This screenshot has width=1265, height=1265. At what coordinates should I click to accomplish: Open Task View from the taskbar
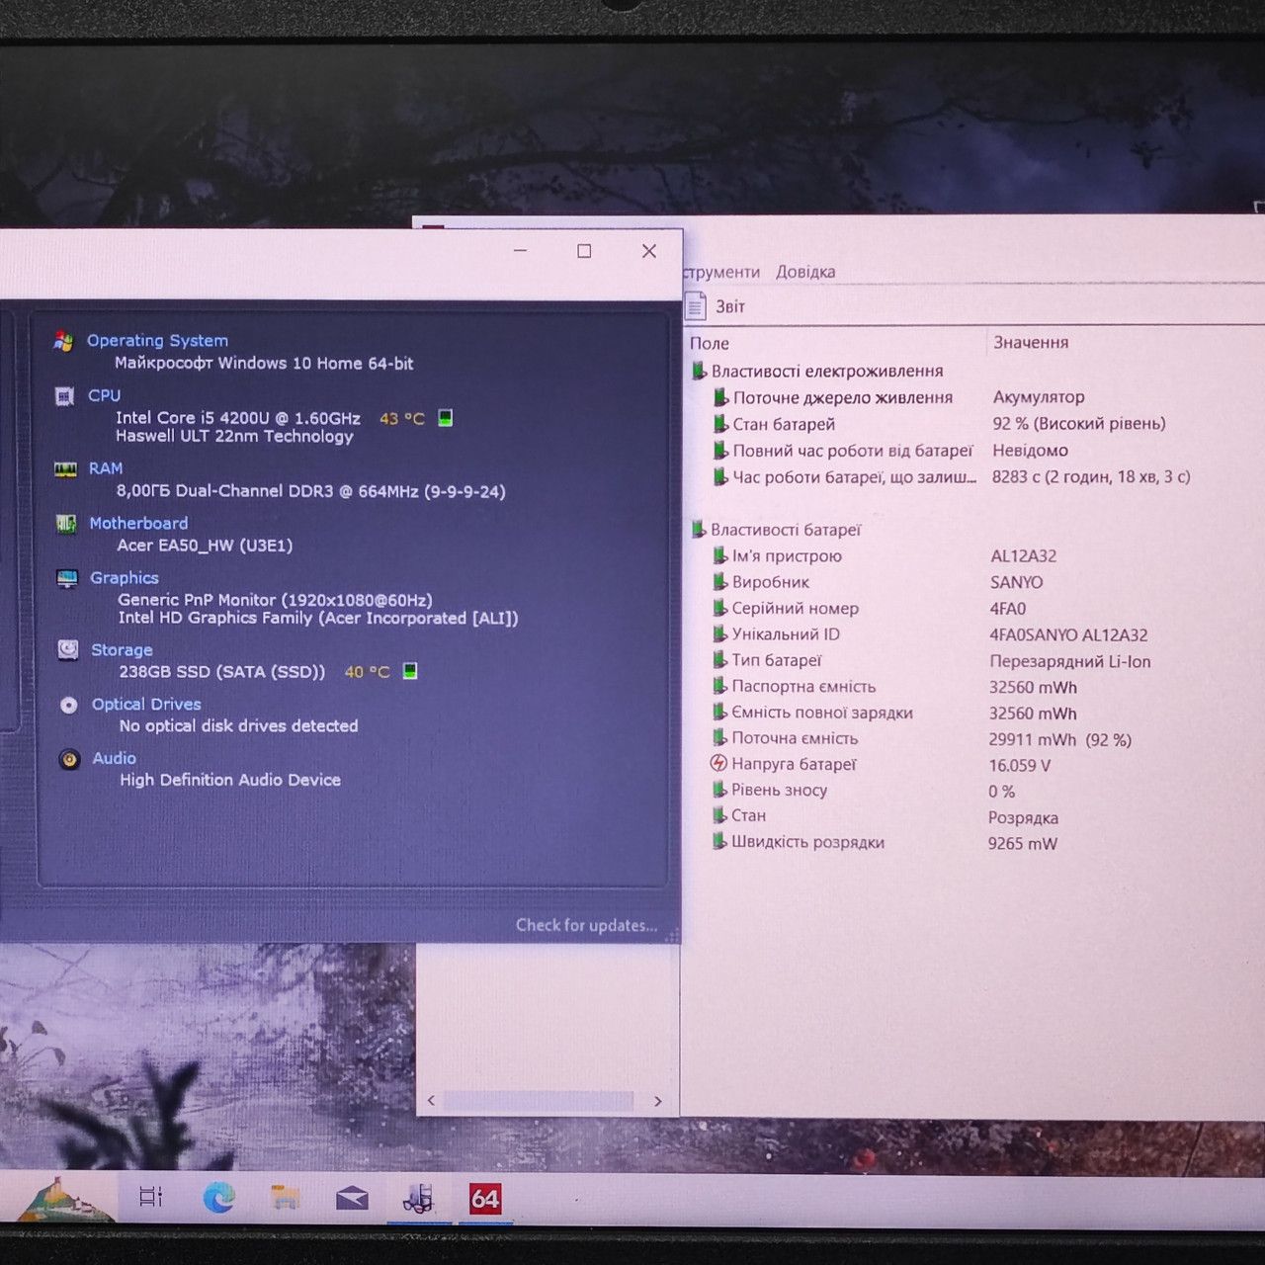[x=150, y=1197]
